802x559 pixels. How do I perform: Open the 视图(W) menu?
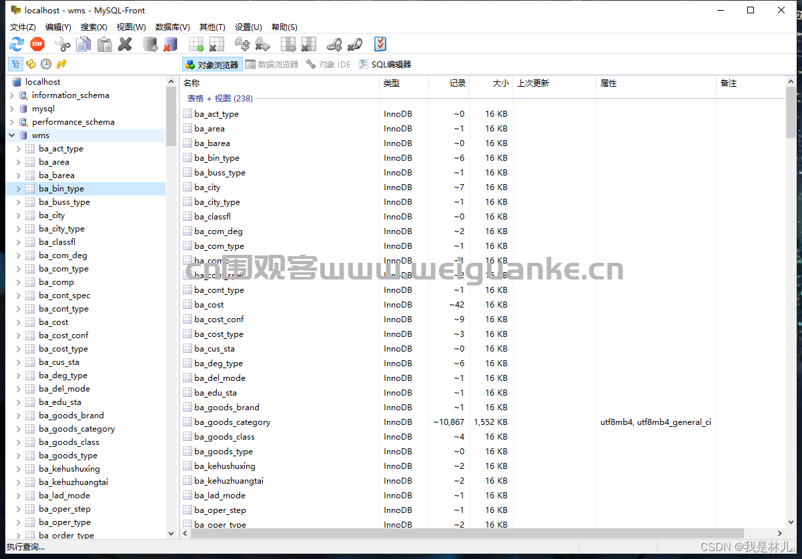click(x=131, y=27)
